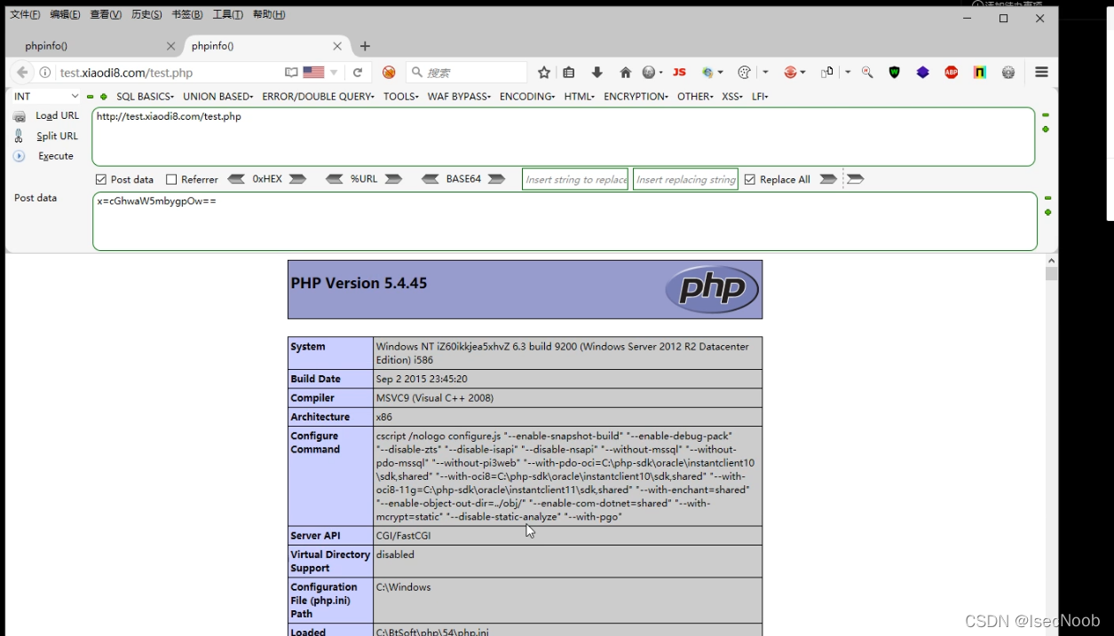The height and width of the screenshot is (636, 1114).
Task: Reload the page with the refresh icon
Action: point(358,73)
